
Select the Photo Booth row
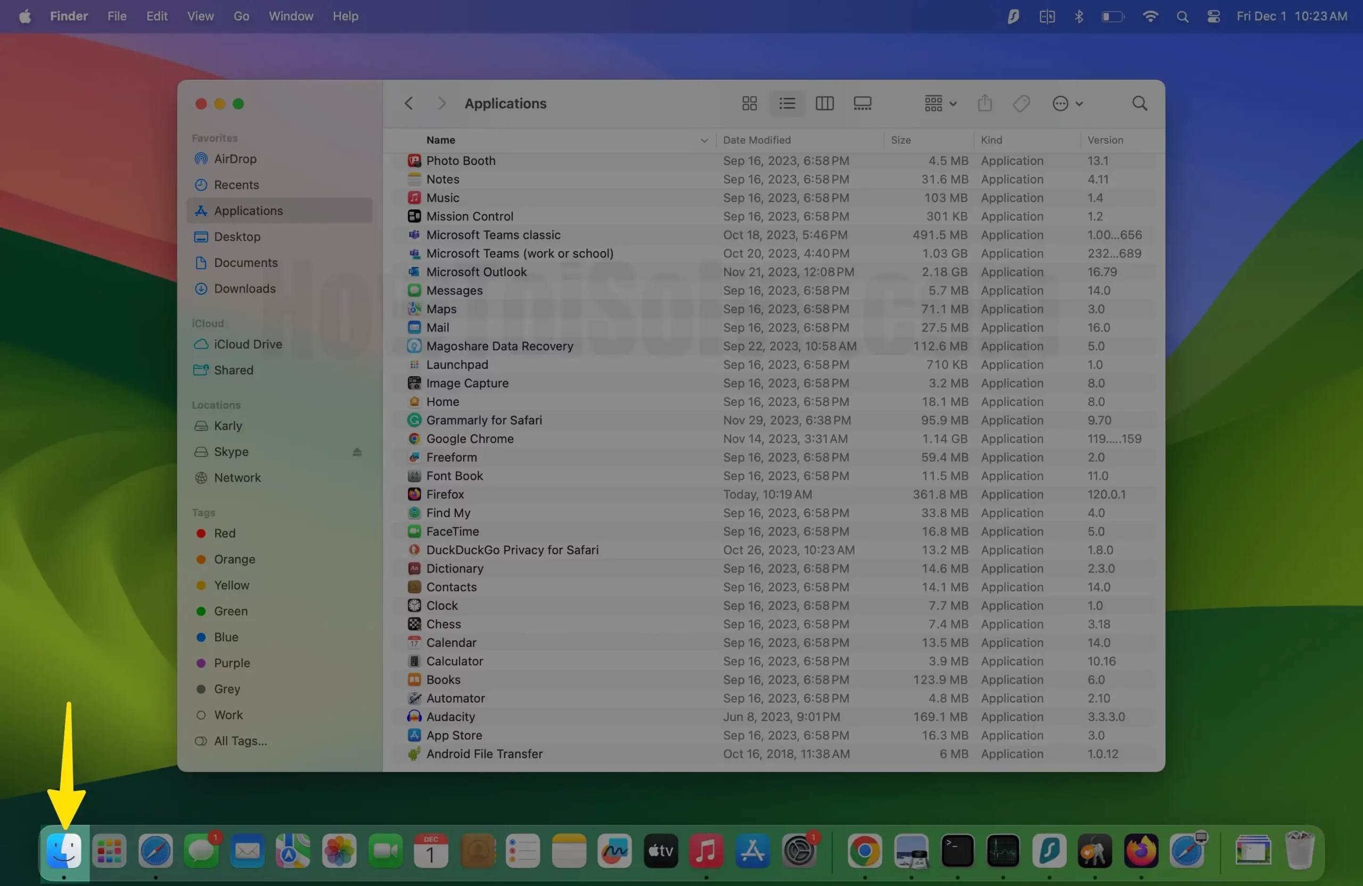click(773, 161)
